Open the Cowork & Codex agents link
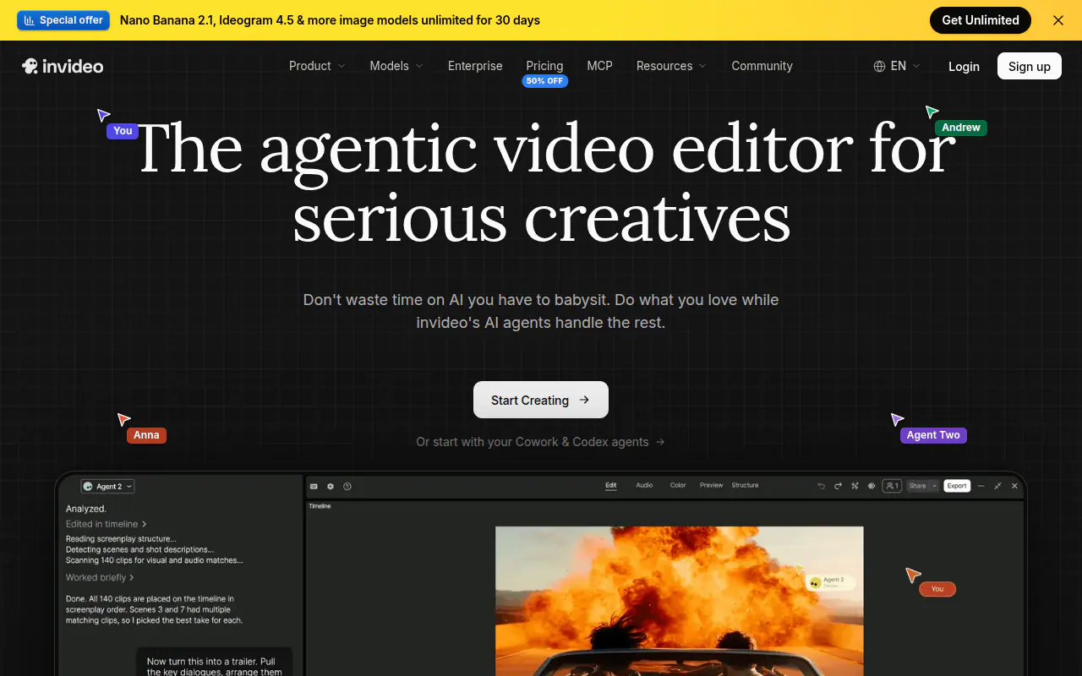The width and height of the screenshot is (1082, 676). pyautogui.click(x=540, y=442)
